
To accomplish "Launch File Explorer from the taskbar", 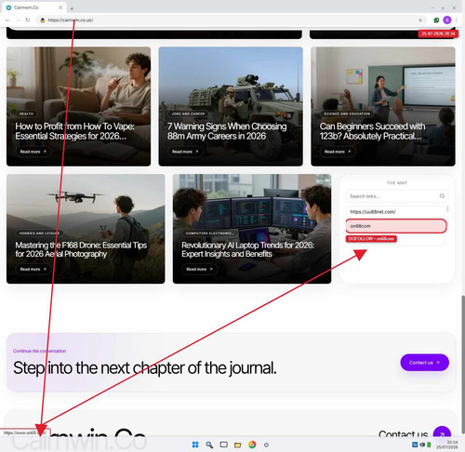I will pos(238,445).
